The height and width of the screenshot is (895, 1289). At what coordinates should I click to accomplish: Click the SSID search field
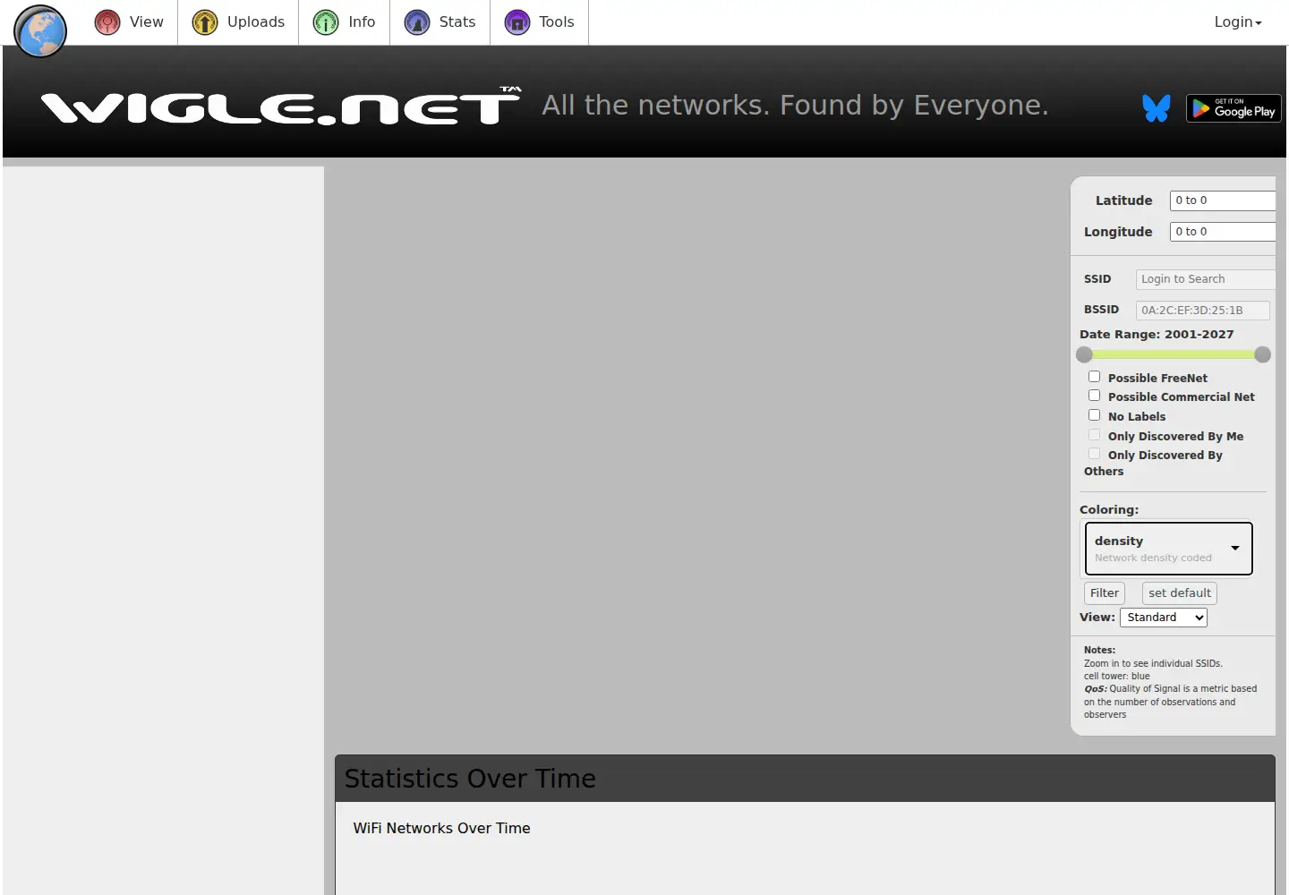click(x=1206, y=279)
